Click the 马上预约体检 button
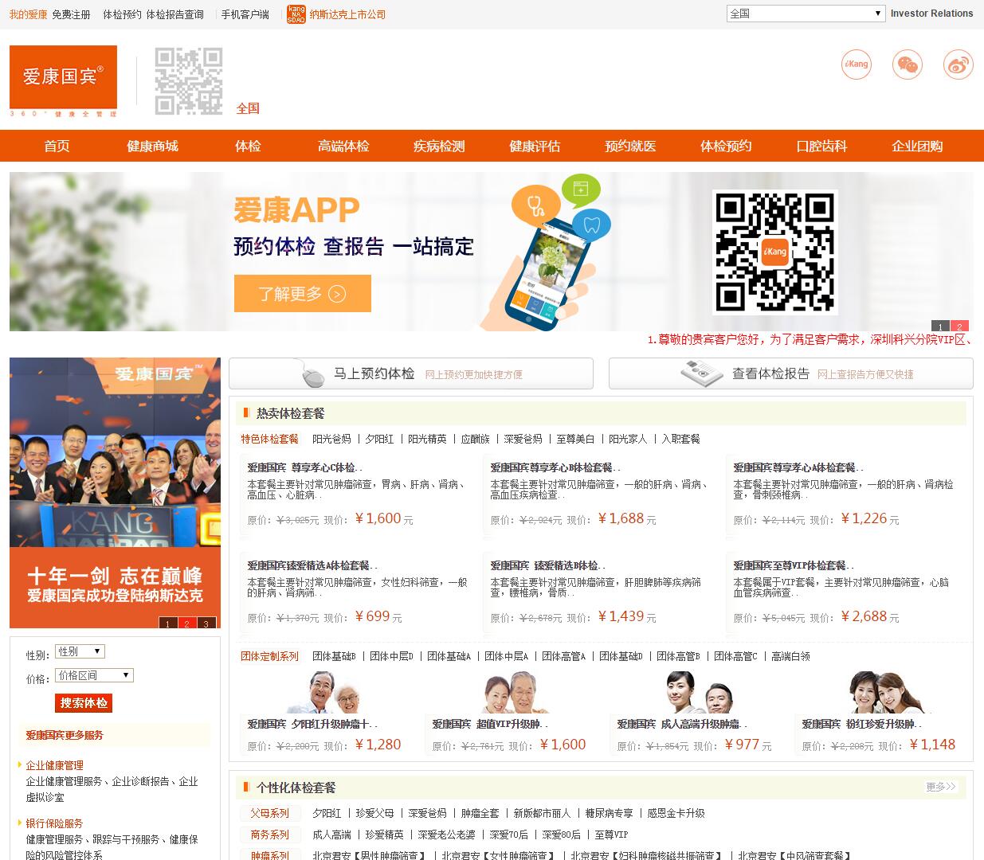The image size is (984, 860). click(x=411, y=373)
